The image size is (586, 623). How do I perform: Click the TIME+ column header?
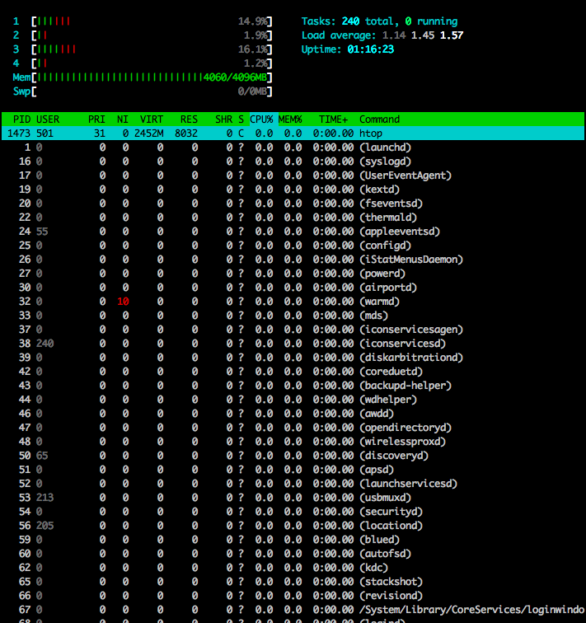[x=333, y=119]
